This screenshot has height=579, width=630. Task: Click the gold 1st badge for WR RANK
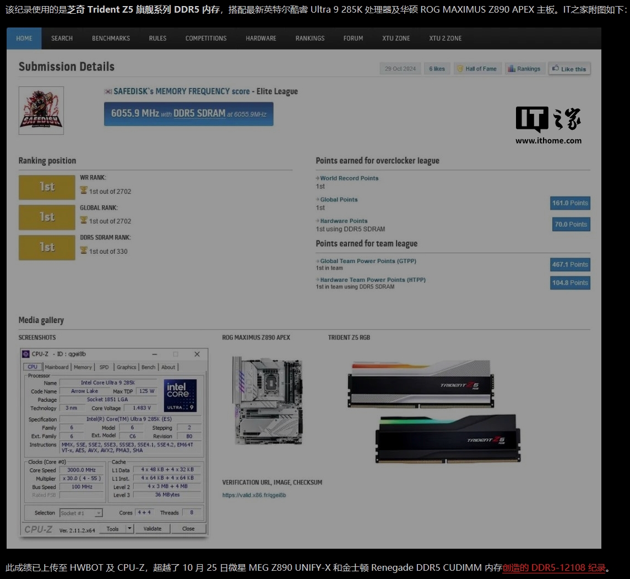47,187
